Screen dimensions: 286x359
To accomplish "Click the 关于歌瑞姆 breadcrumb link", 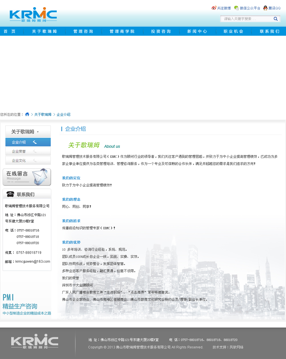I will 43,114.
